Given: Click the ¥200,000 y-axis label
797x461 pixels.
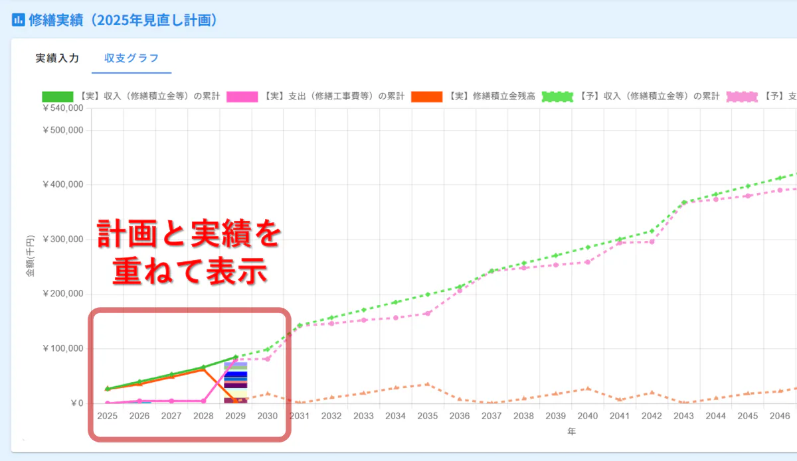Looking at the screenshot, I should (62, 294).
